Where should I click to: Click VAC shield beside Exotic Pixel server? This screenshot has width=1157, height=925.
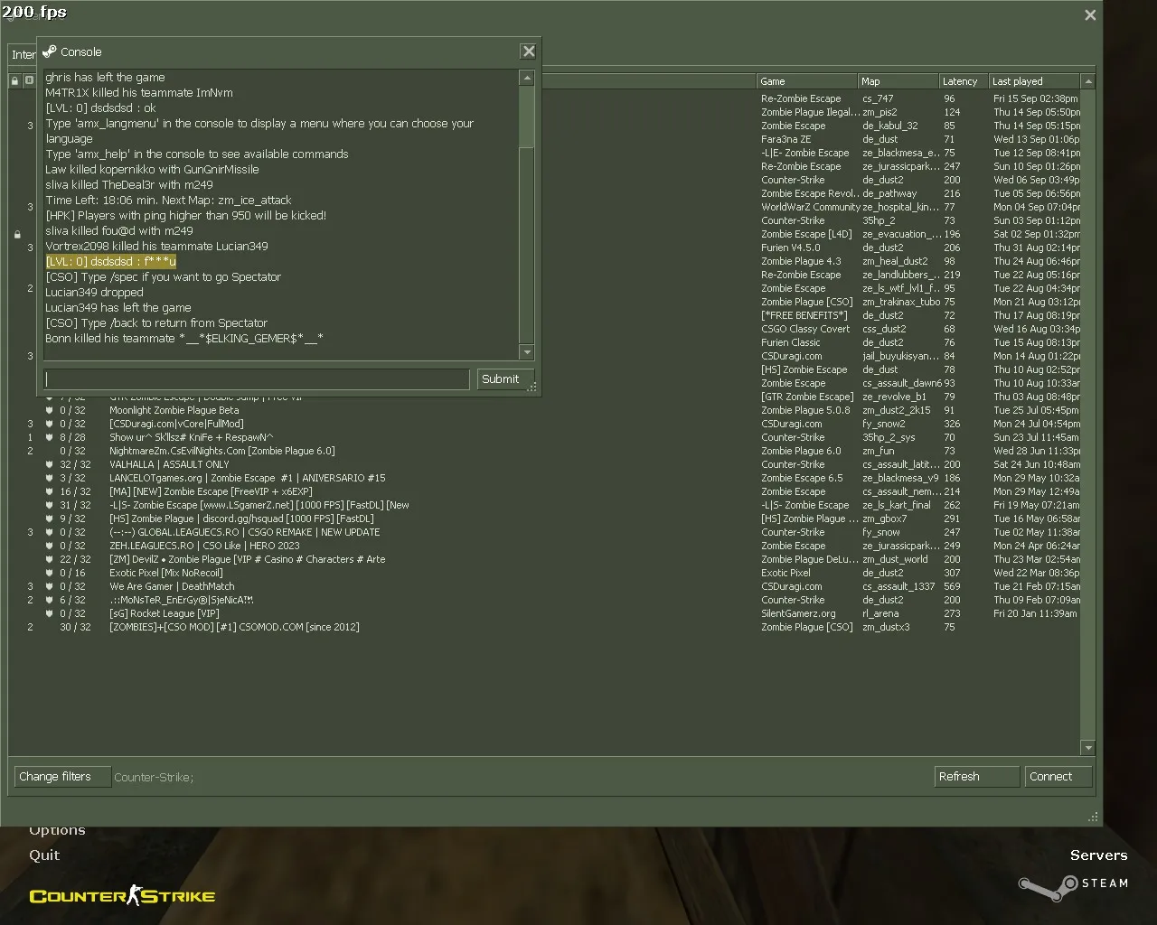pyautogui.click(x=49, y=573)
